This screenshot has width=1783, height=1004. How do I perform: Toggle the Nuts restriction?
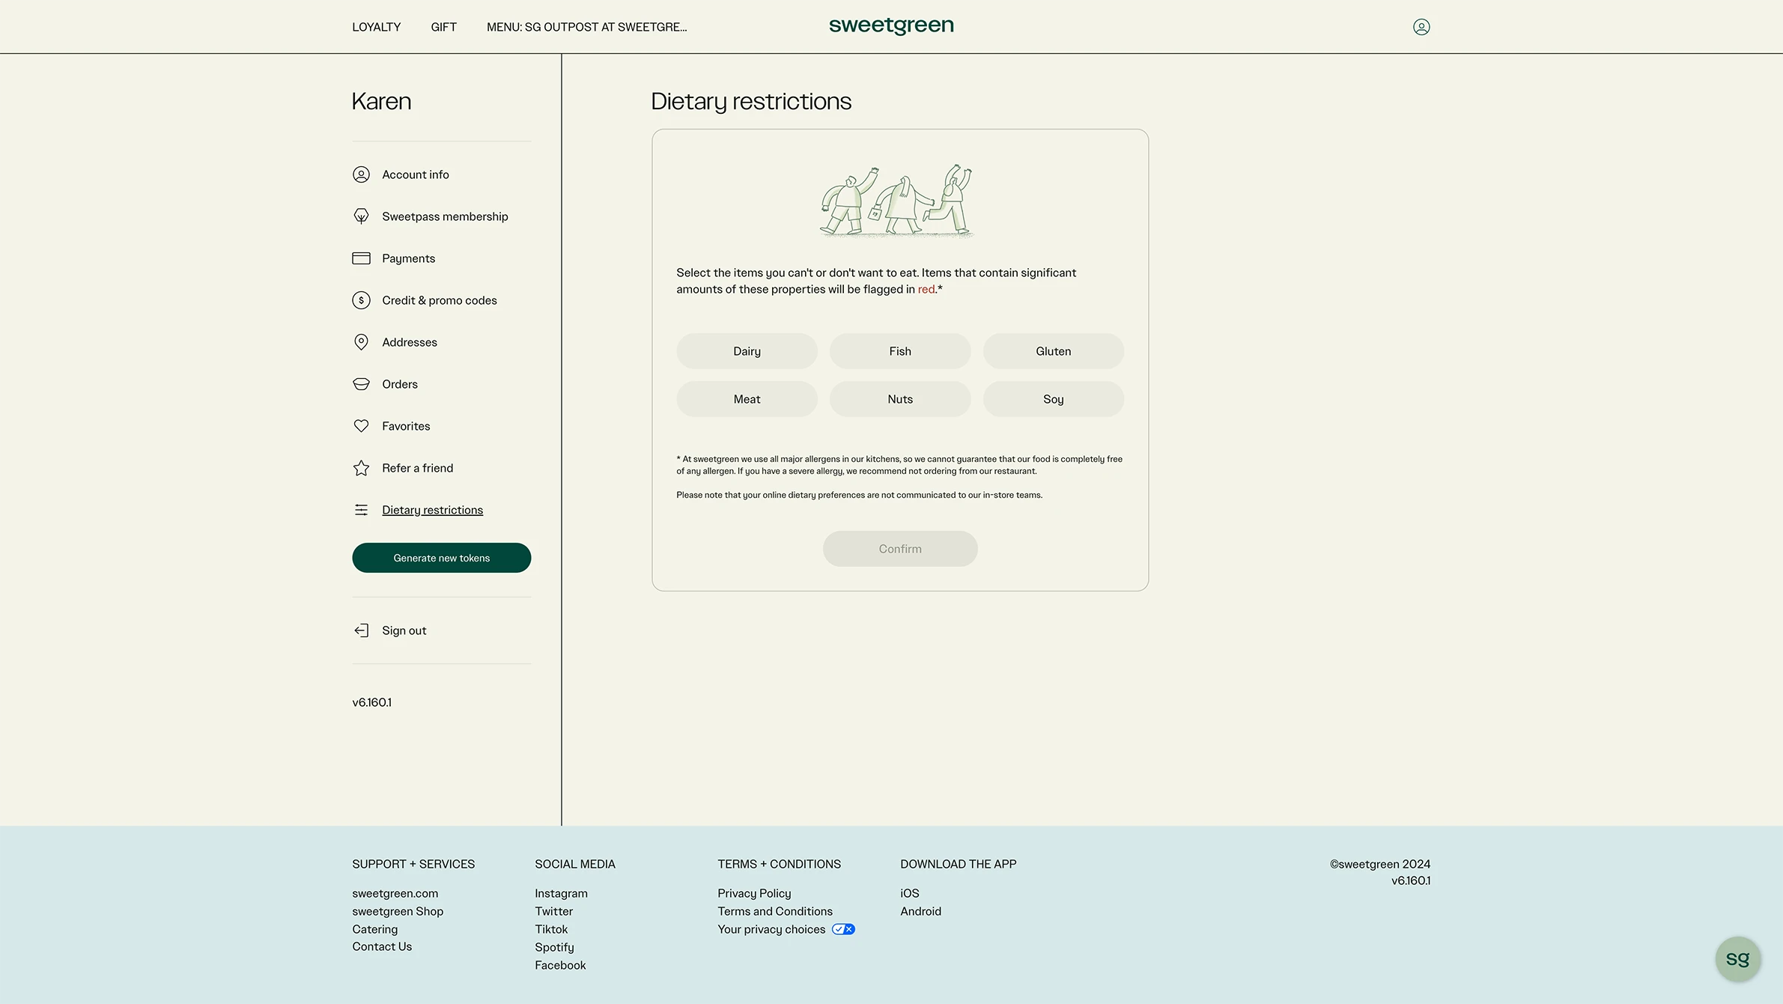tap(900, 399)
